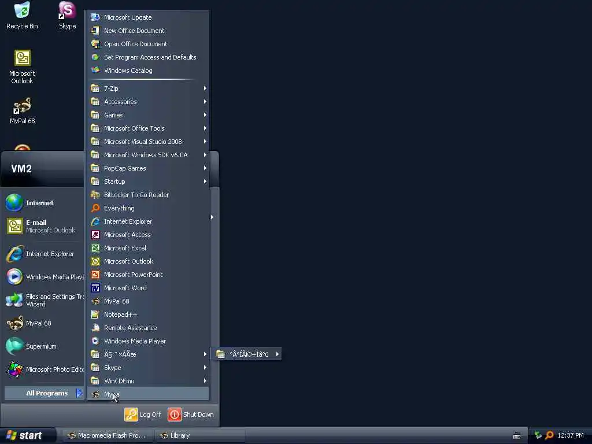Launch Windows Media Player from All Programs list

tap(148, 341)
